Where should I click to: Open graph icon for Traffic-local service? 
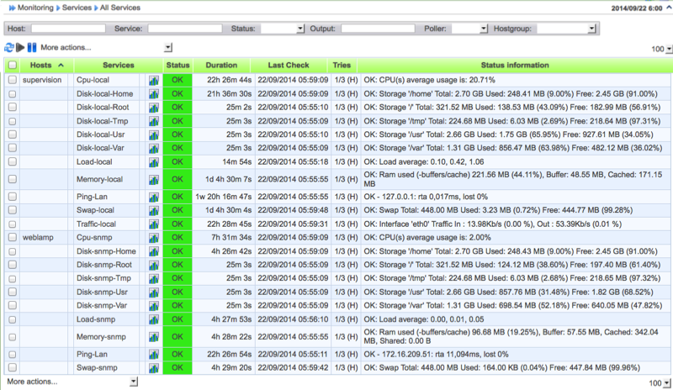click(154, 224)
